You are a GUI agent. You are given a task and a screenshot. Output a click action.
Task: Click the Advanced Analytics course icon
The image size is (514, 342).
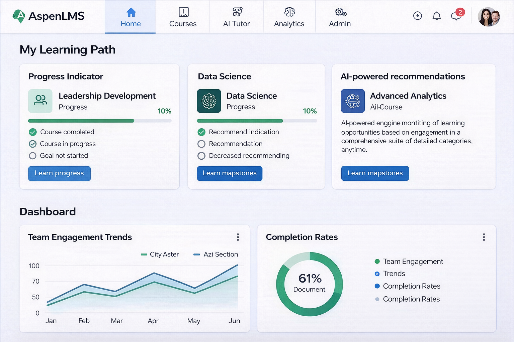pos(353,101)
